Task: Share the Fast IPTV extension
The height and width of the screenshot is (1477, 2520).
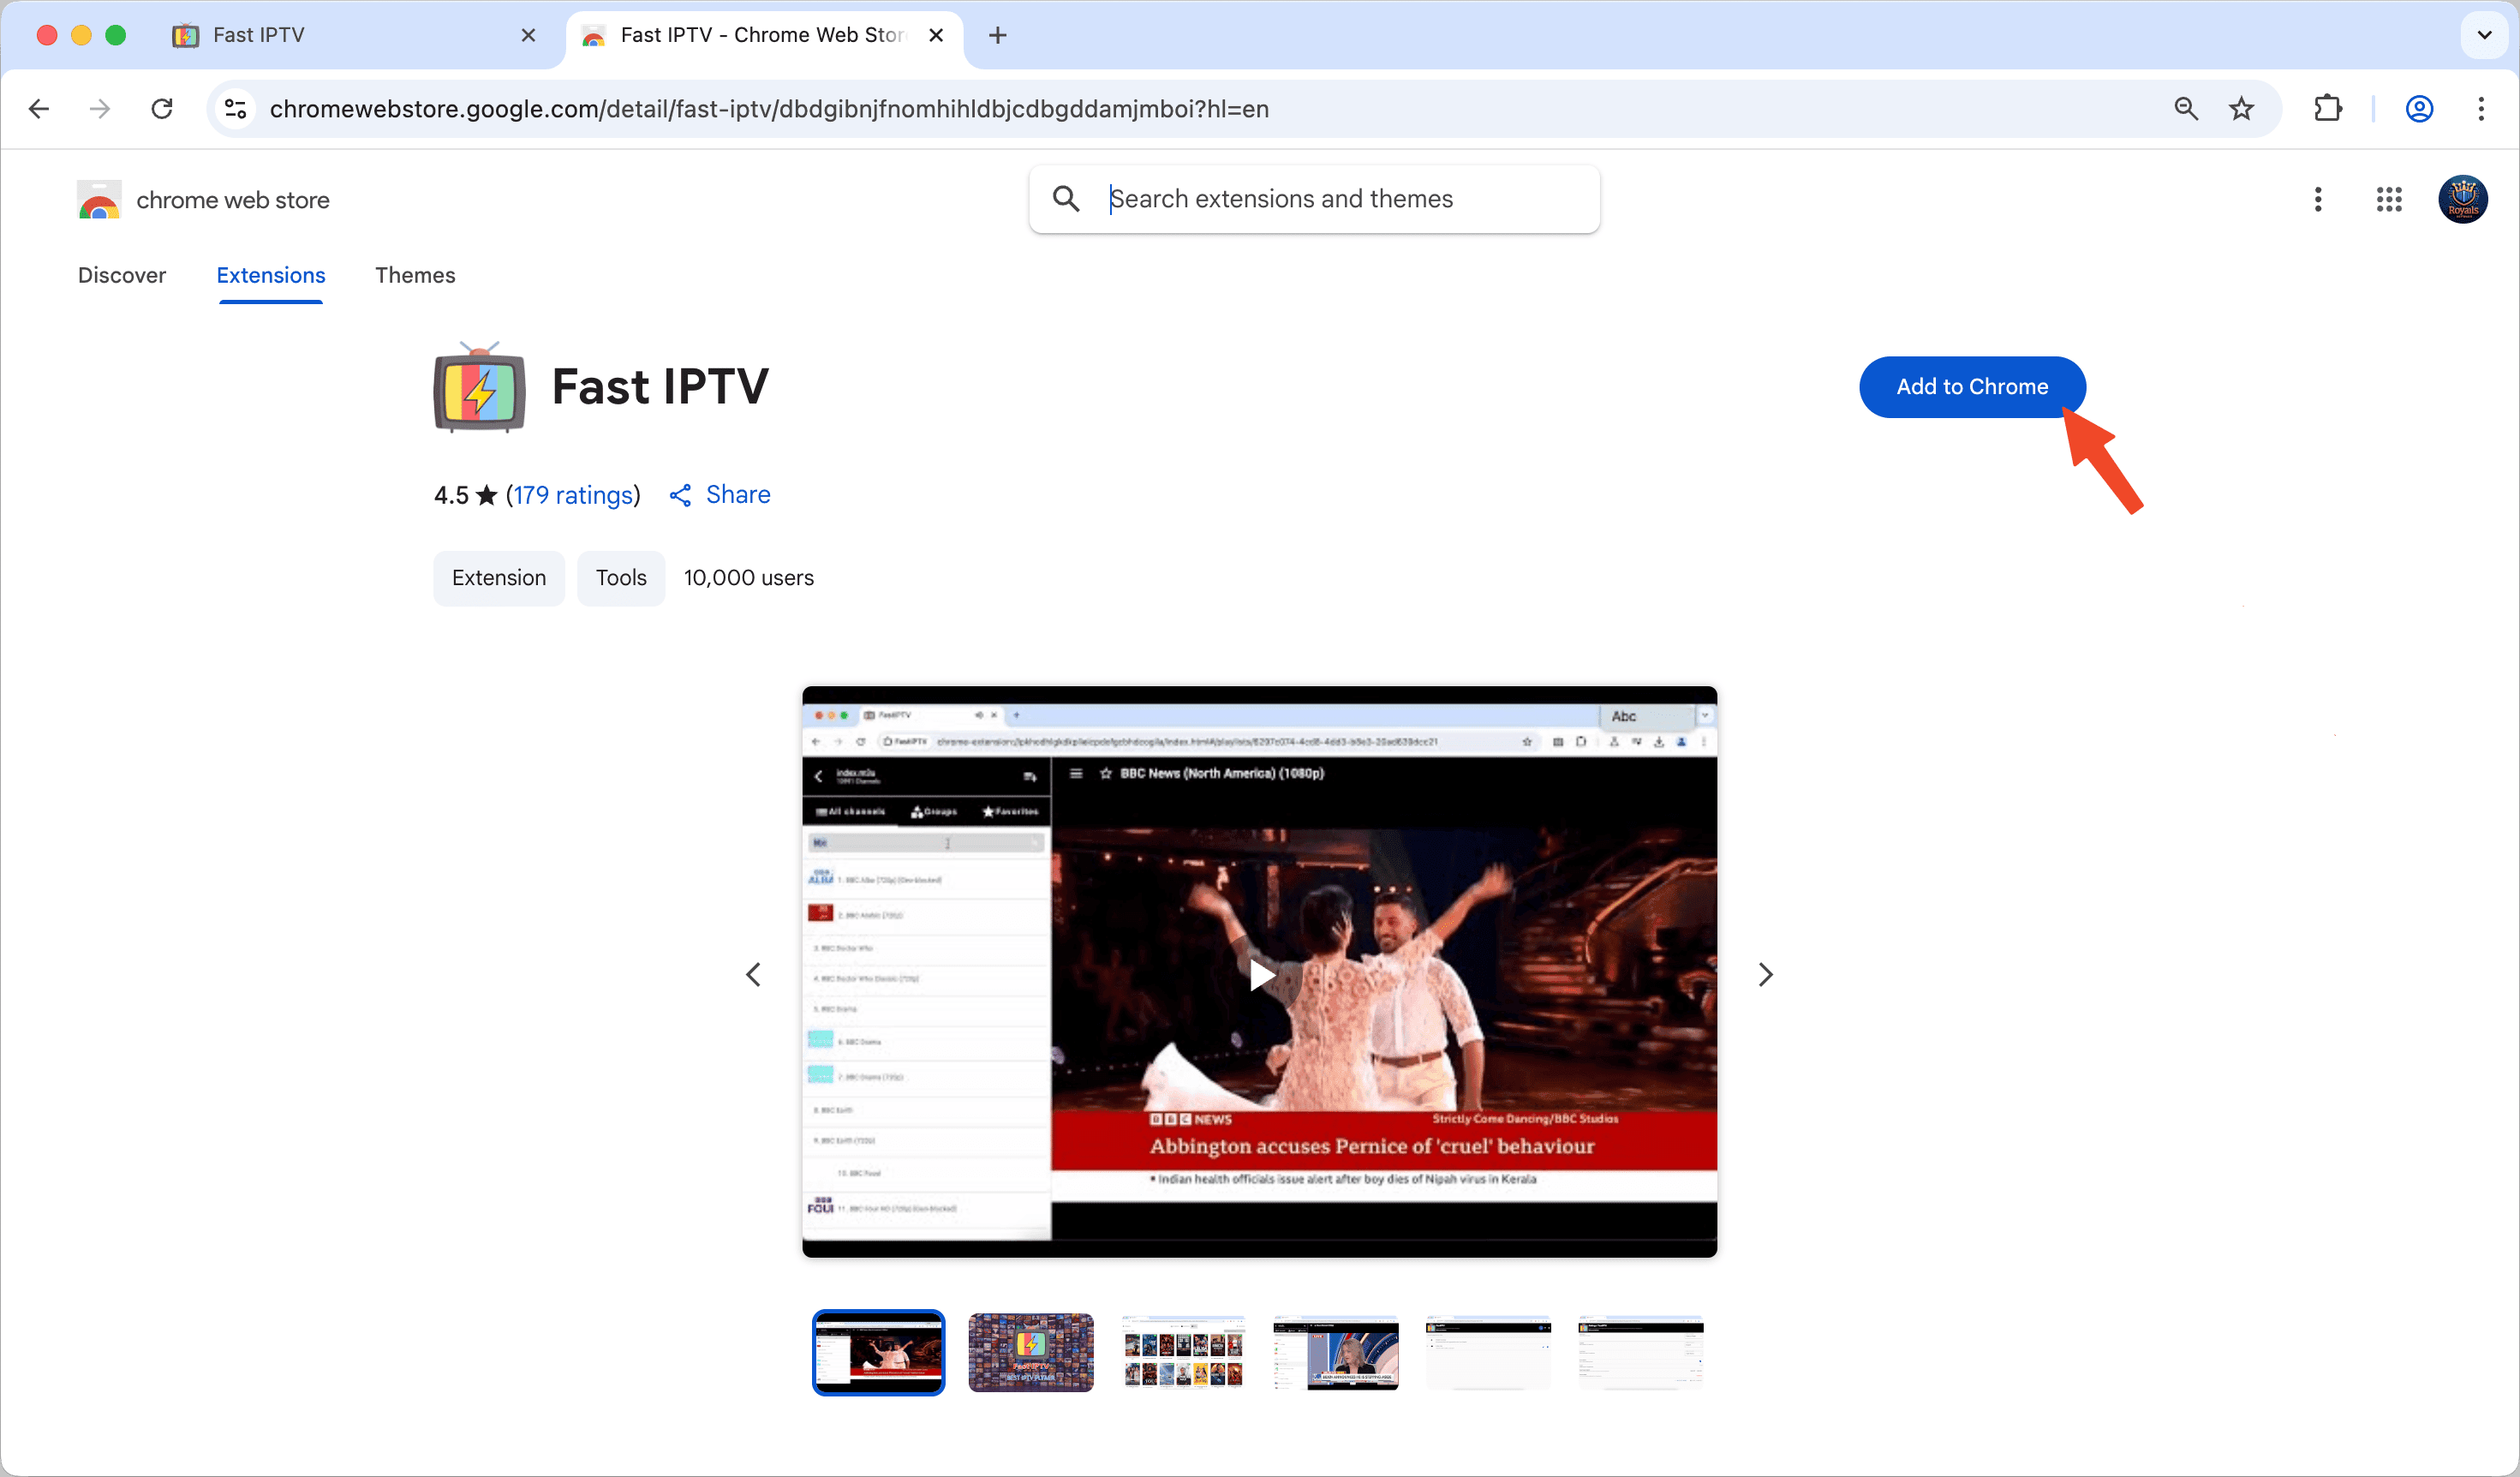Action: [720, 495]
